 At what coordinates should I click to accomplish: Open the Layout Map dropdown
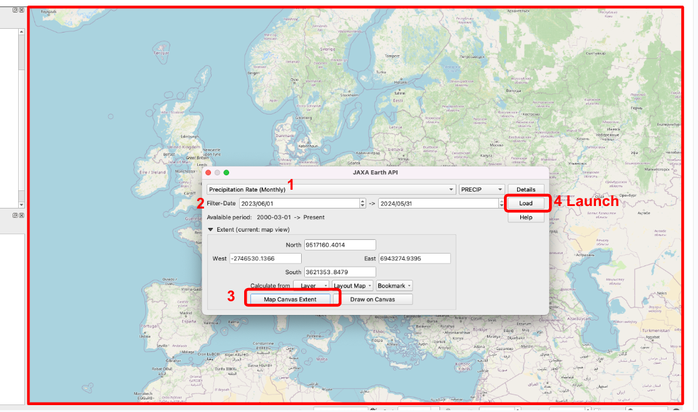(351, 286)
